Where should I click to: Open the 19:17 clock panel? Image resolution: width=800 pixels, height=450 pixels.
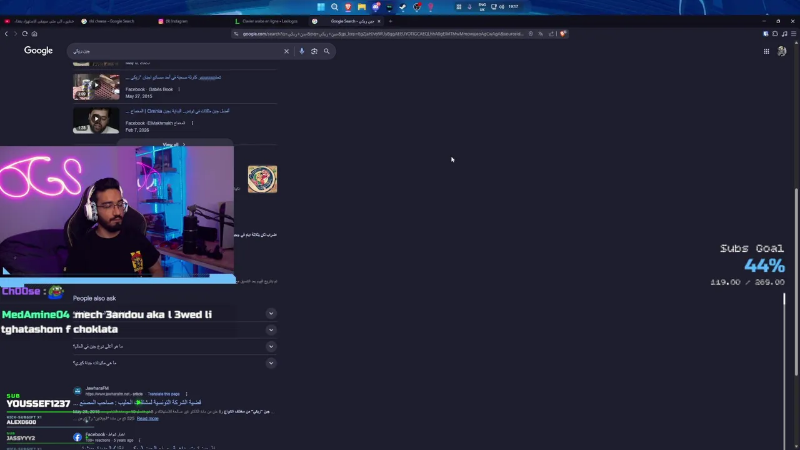[513, 7]
